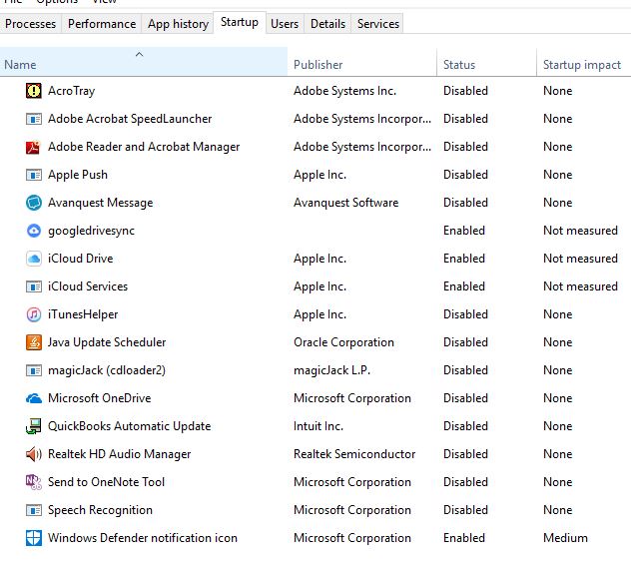Click the magicJack (cdloader2) icon
The image size is (631, 563).
pyautogui.click(x=33, y=370)
